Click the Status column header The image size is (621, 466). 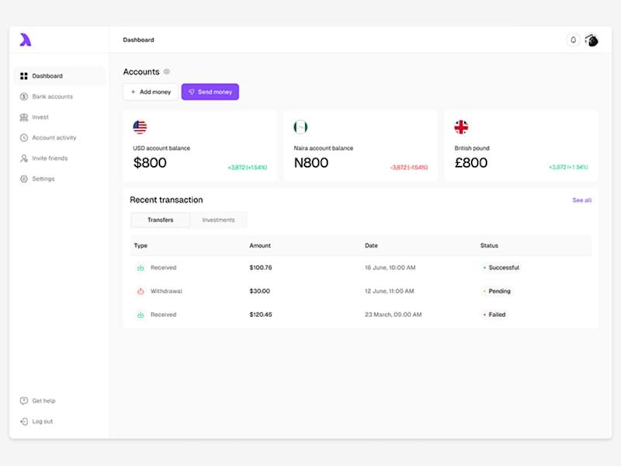pyautogui.click(x=489, y=245)
